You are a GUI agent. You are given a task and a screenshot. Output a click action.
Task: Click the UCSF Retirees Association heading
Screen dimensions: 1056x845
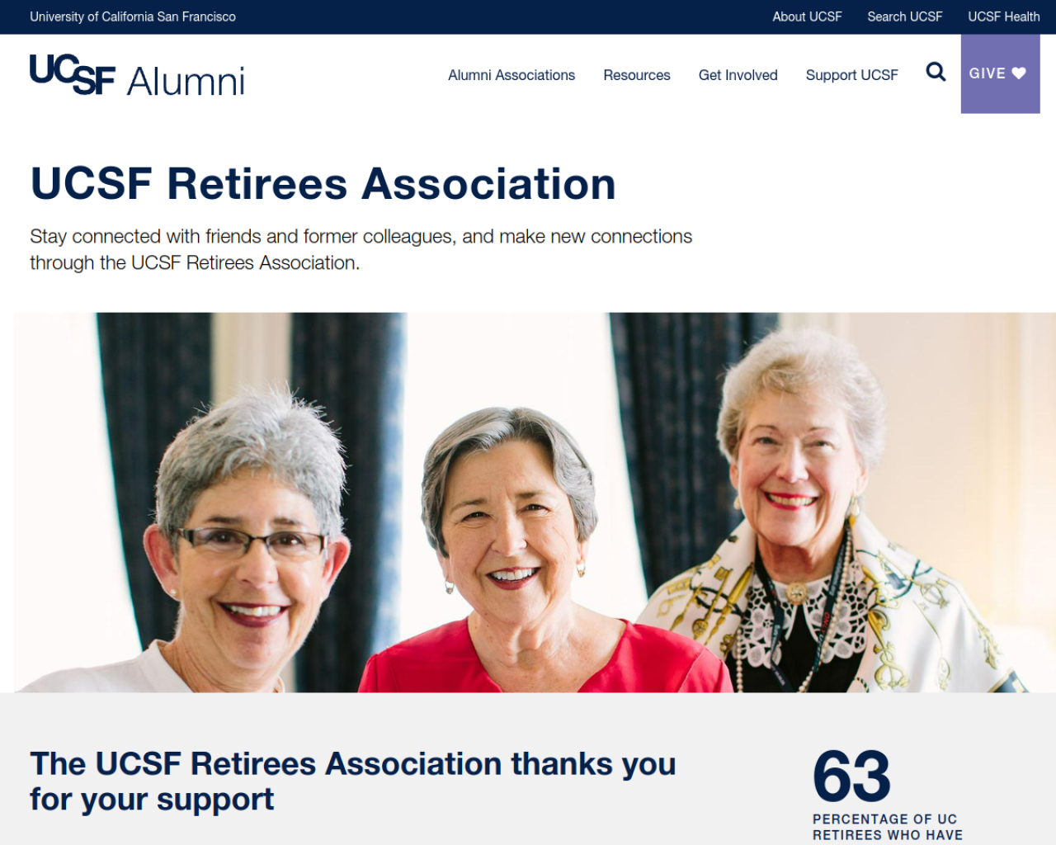click(323, 183)
